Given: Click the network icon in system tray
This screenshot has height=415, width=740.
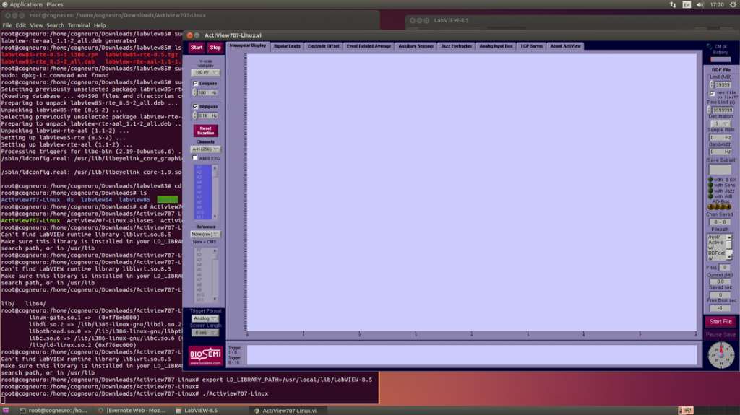Looking at the screenshot, I should pos(673,4).
